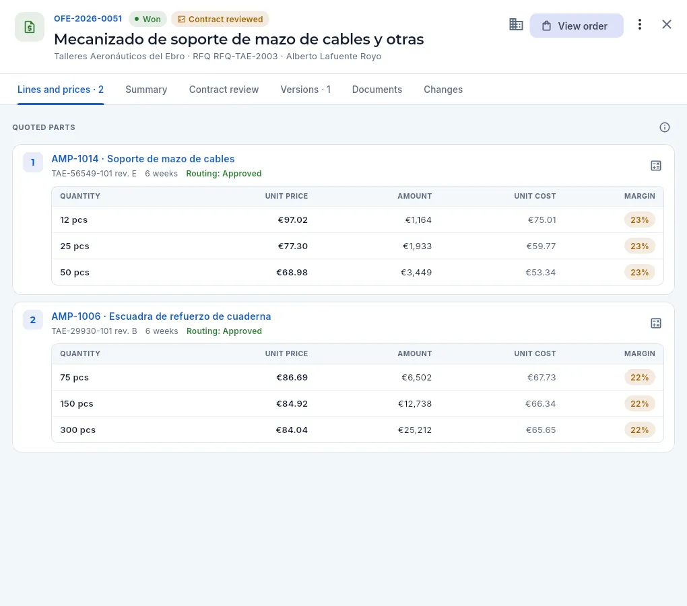This screenshot has width=687, height=606.
Task: Click Routing: Approved under AMP-1006
Action: tap(224, 331)
